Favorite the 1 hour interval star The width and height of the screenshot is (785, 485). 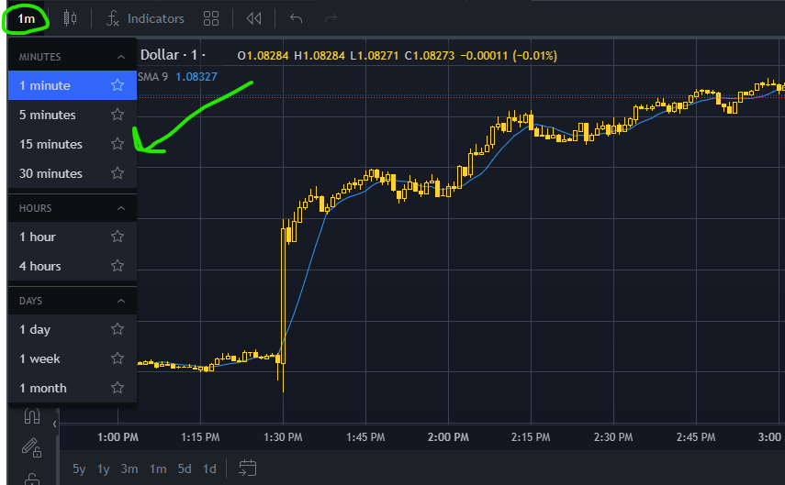click(x=118, y=237)
